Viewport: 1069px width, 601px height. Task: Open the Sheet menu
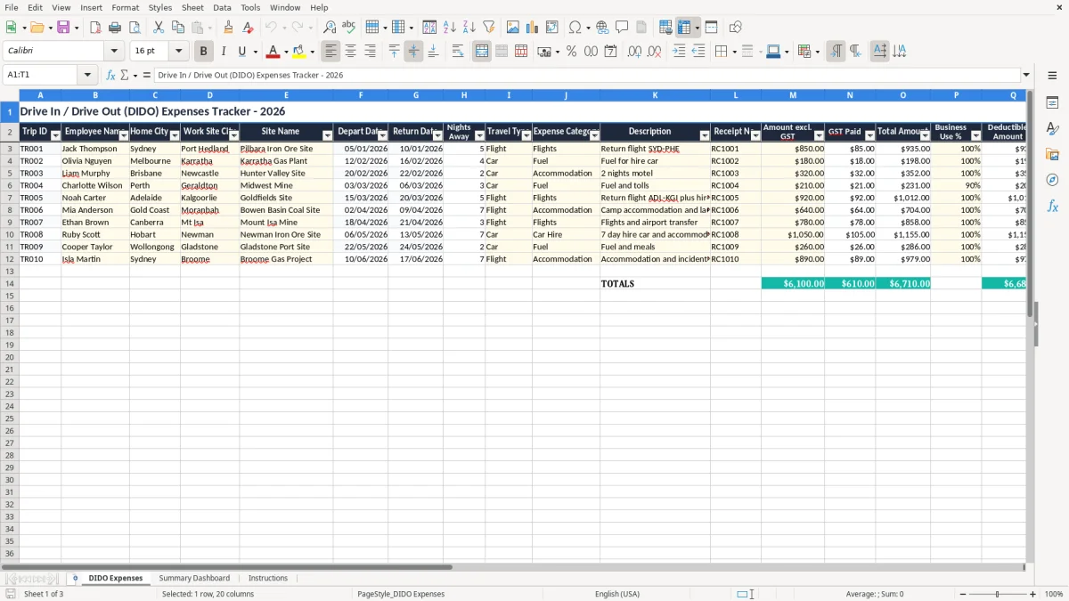coord(192,7)
